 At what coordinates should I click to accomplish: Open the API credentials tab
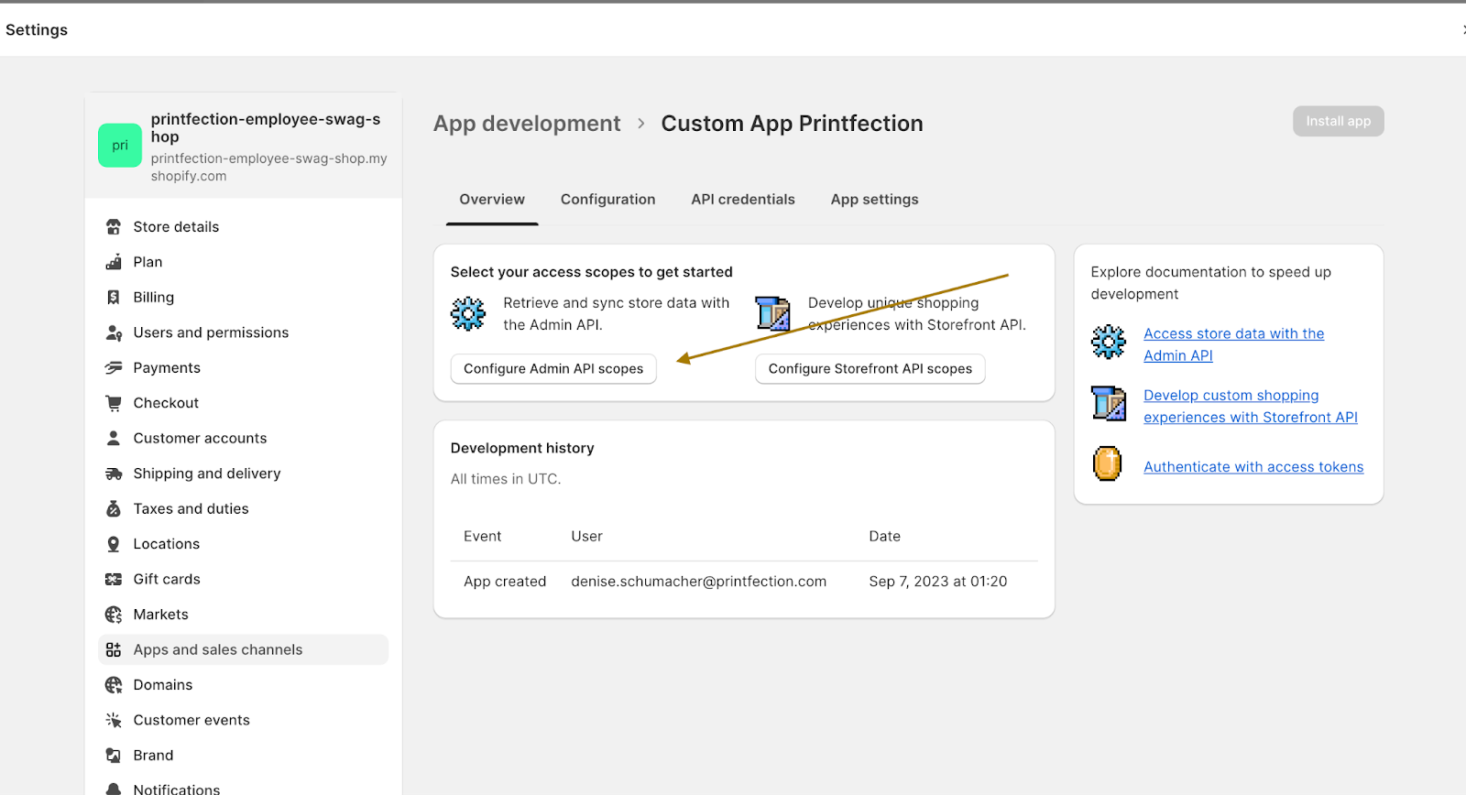pos(743,200)
